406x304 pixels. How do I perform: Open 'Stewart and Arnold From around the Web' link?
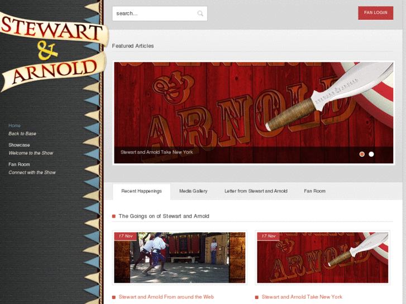(x=166, y=297)
